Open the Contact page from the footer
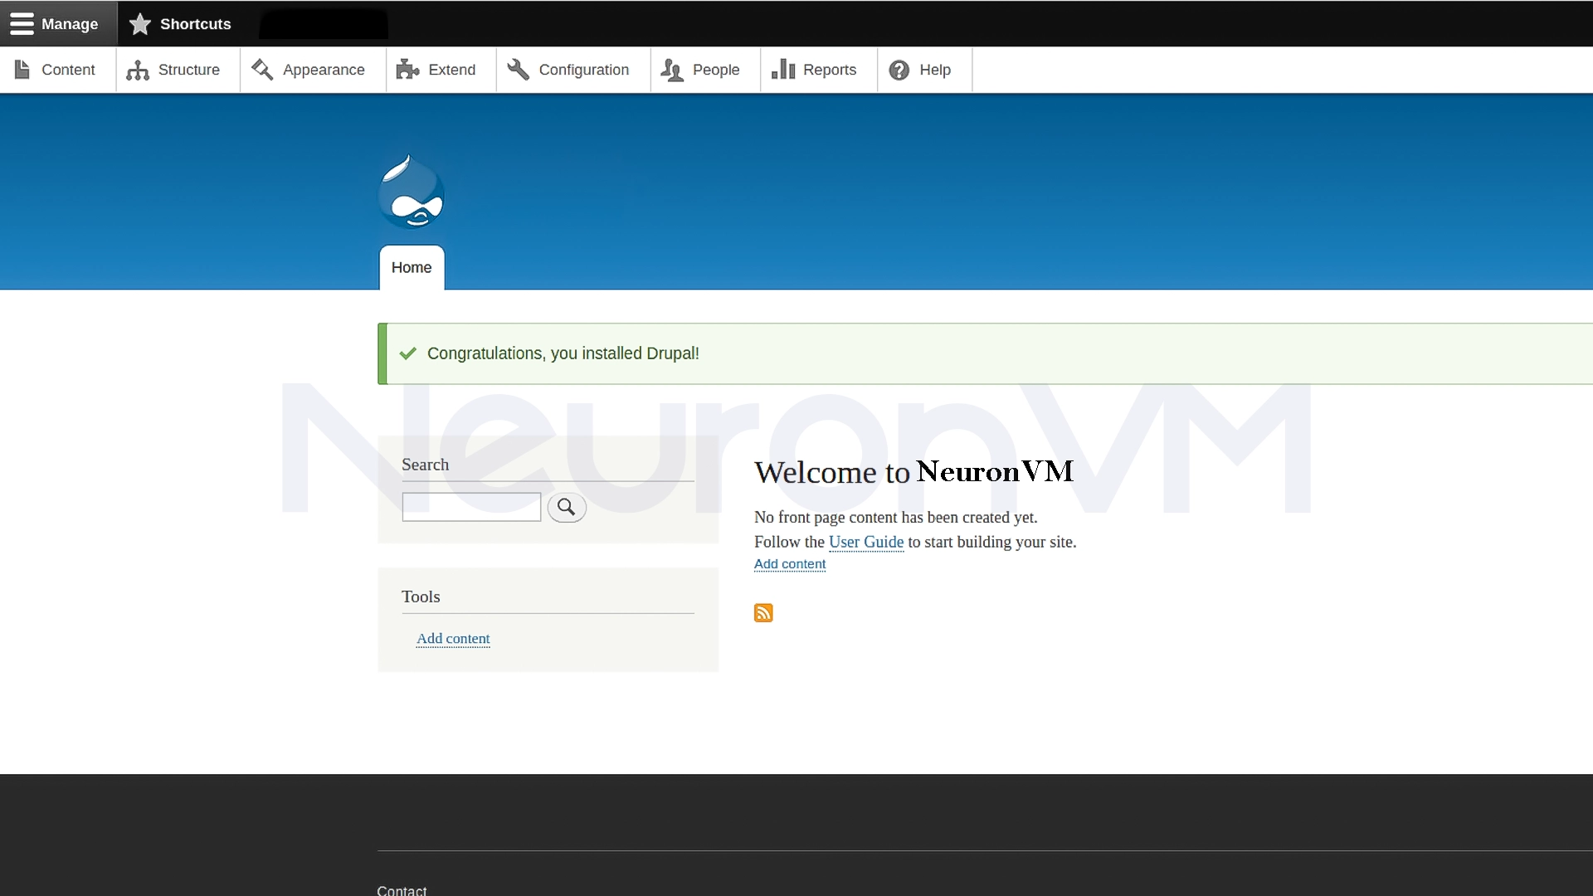Screen dimensions: 1593x896 [x=402, y=889]
